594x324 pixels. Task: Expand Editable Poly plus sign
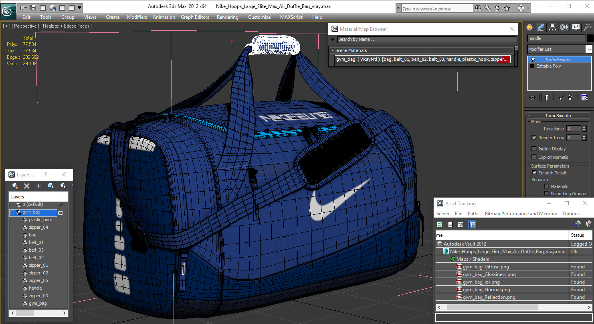pos(532,66)
